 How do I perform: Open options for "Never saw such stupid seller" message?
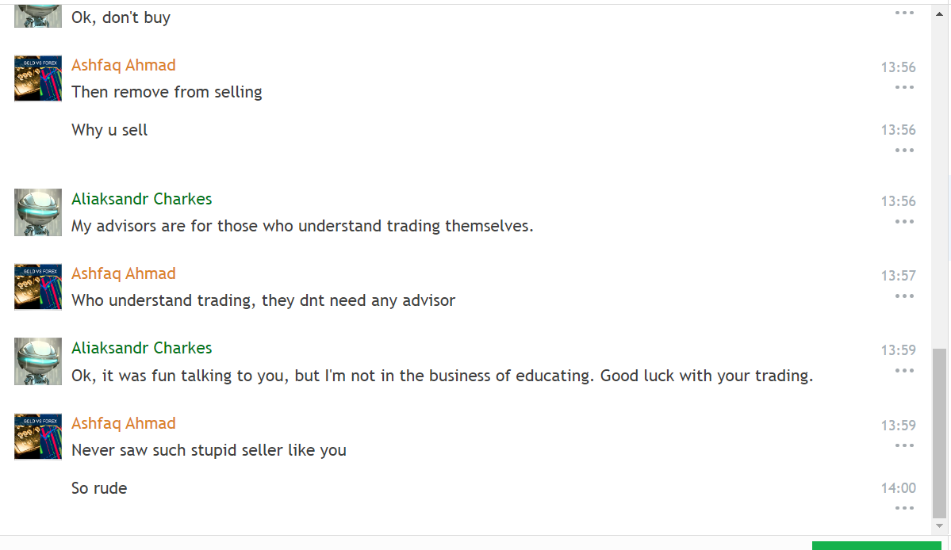pos(904,445)
